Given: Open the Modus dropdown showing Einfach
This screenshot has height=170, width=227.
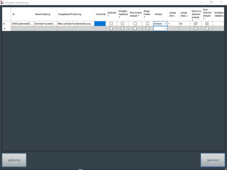Looking at the screenshot, I should [165, 24].
